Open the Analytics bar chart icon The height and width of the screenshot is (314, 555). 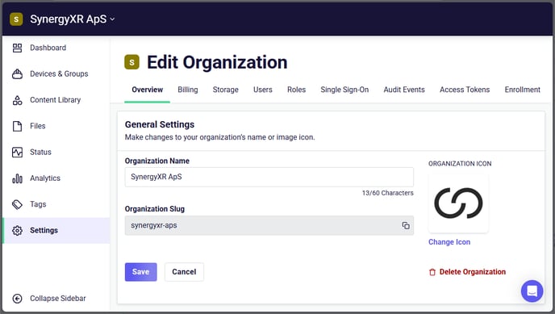[x=17, y=178]
